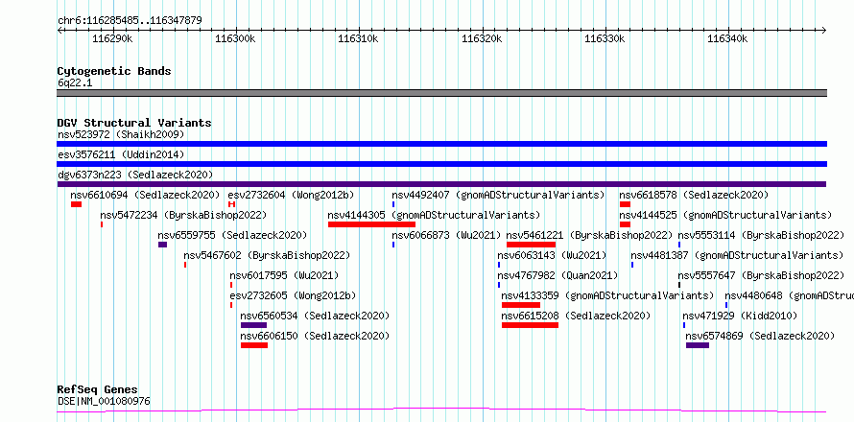This screenshot has width=854, height=422.
Task: Select purple bar under nsv6574869
Action: point(698,345)
